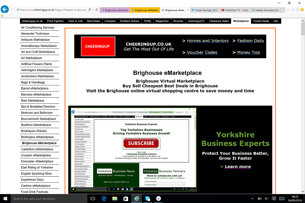Open the Best Deals nav item
This screenshot has width=305, height=203.
[93, 21]
